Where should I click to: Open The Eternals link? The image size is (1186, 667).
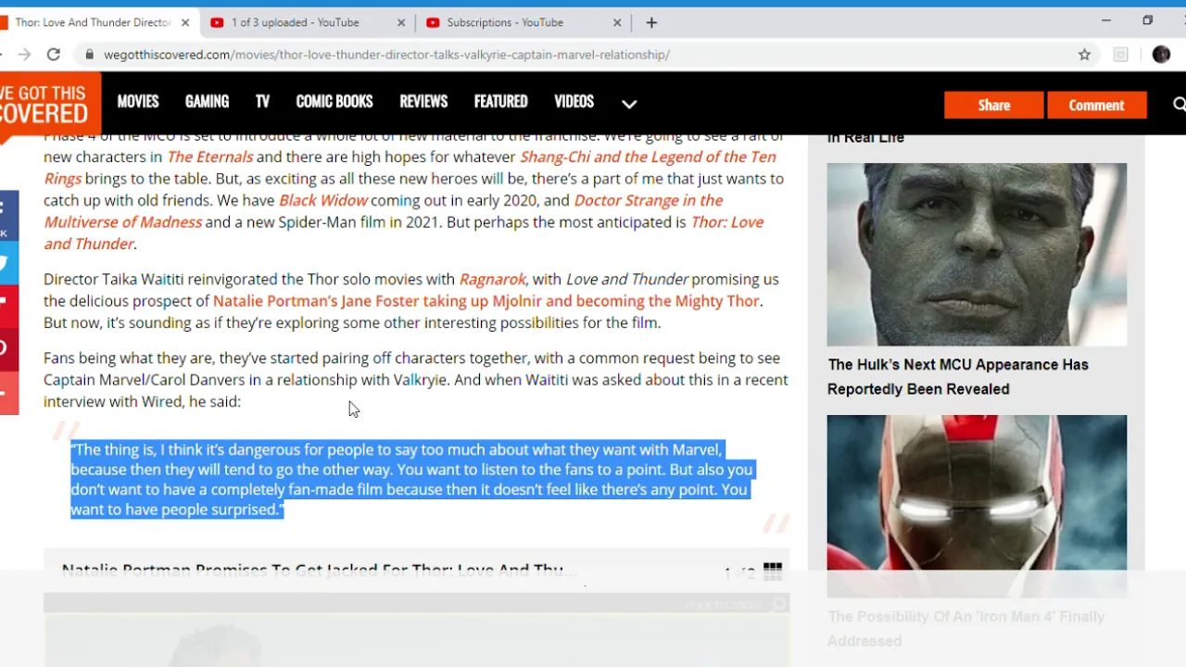point(209,157)
